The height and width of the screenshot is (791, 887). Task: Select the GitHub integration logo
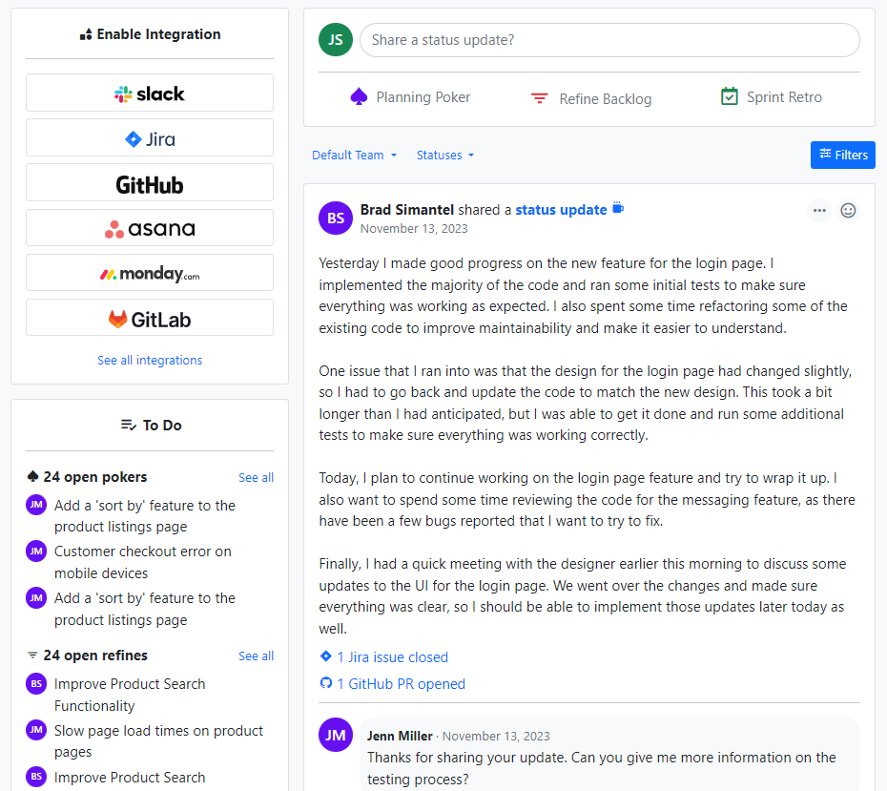pyautogui.click(x=150, y=183)
